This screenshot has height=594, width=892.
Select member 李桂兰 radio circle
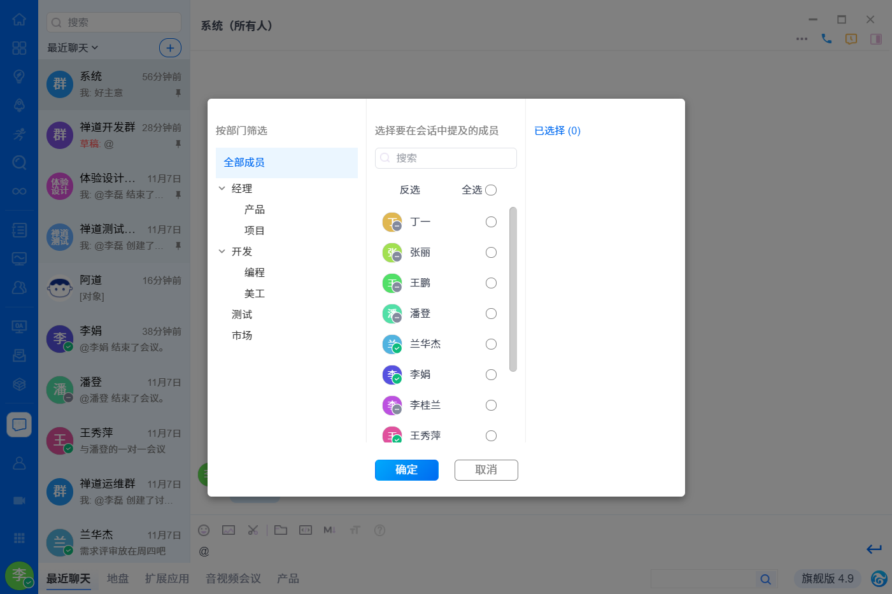[491, 405]
